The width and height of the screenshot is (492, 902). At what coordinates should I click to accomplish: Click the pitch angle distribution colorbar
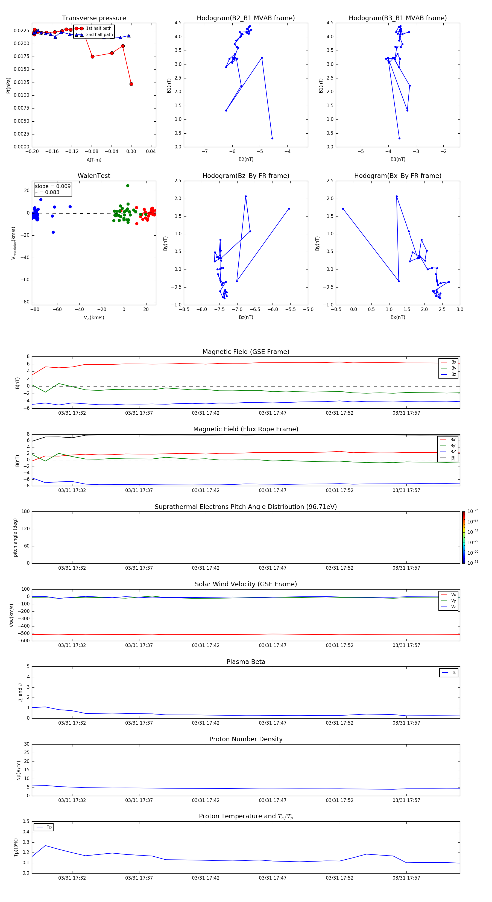(x=463, y=537)
